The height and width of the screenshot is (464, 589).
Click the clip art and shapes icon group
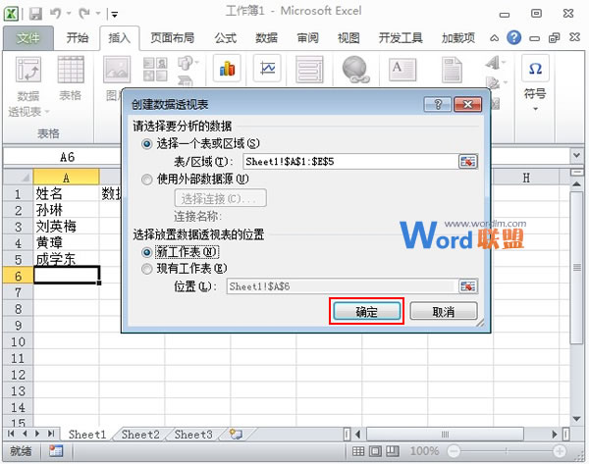[155, 70]
